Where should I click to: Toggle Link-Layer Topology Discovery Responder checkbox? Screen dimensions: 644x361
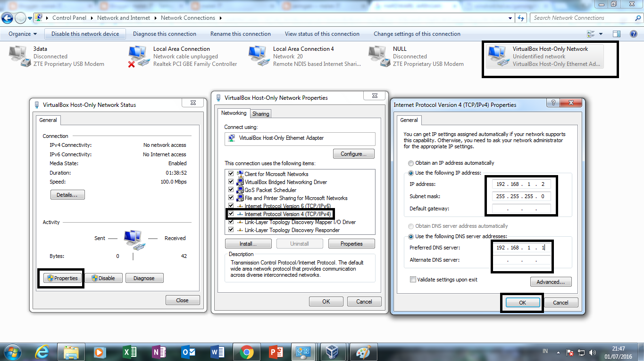pos(231,230)
